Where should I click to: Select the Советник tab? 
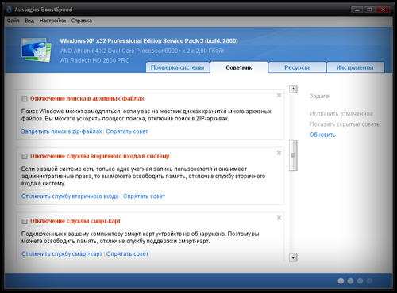239,67
